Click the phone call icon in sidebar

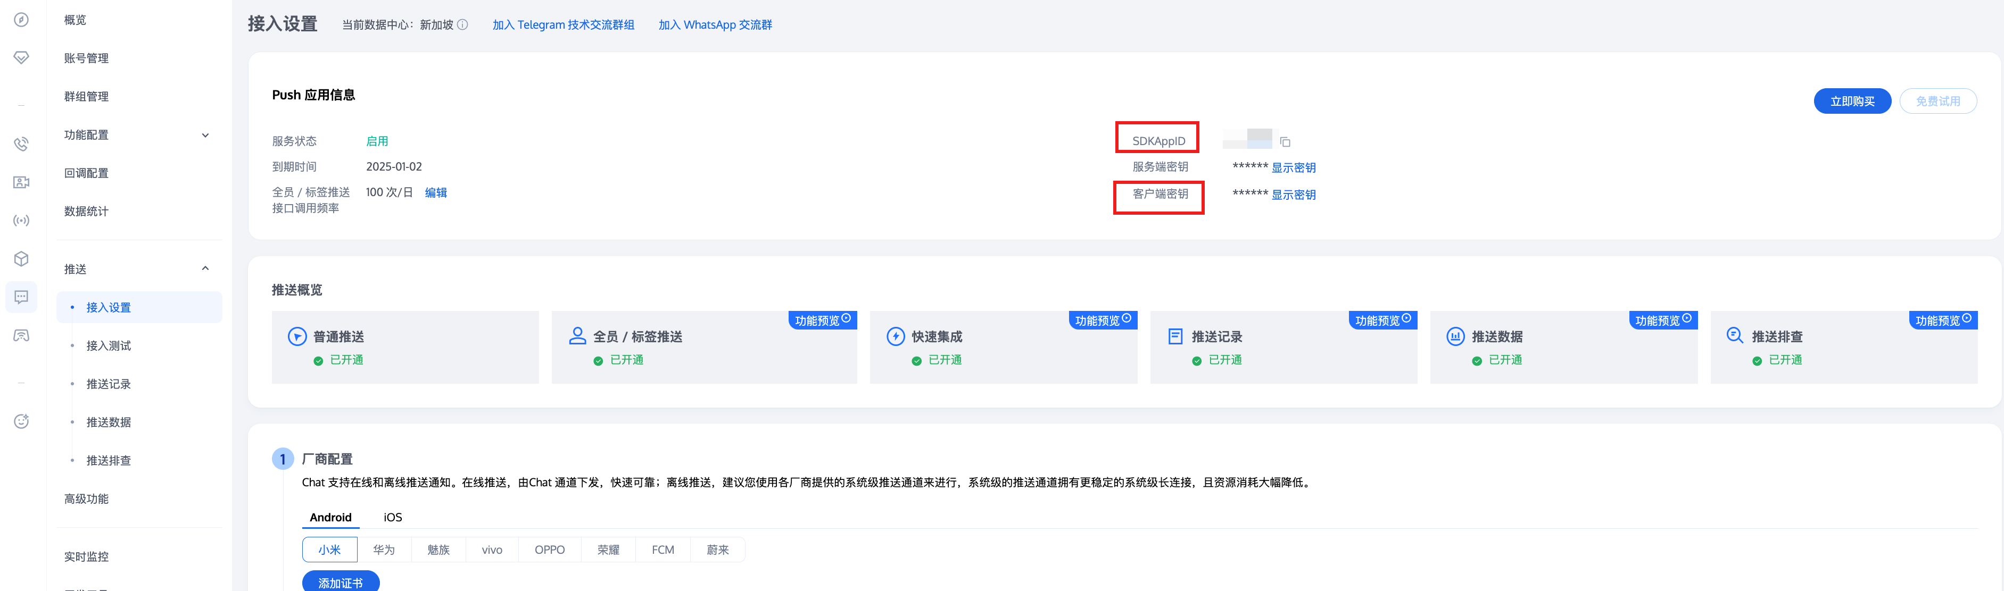(21, 143)
